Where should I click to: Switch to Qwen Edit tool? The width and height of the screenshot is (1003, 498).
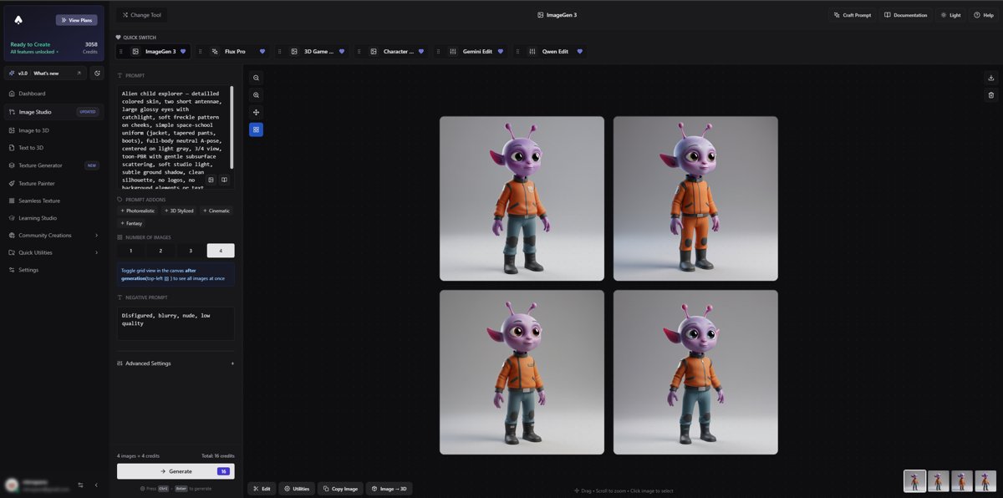tap(552, 52)
